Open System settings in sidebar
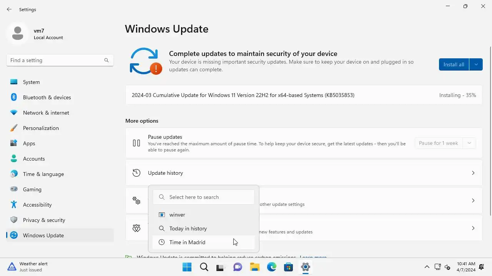Screen dimensions: 492x276 (60, 82)
